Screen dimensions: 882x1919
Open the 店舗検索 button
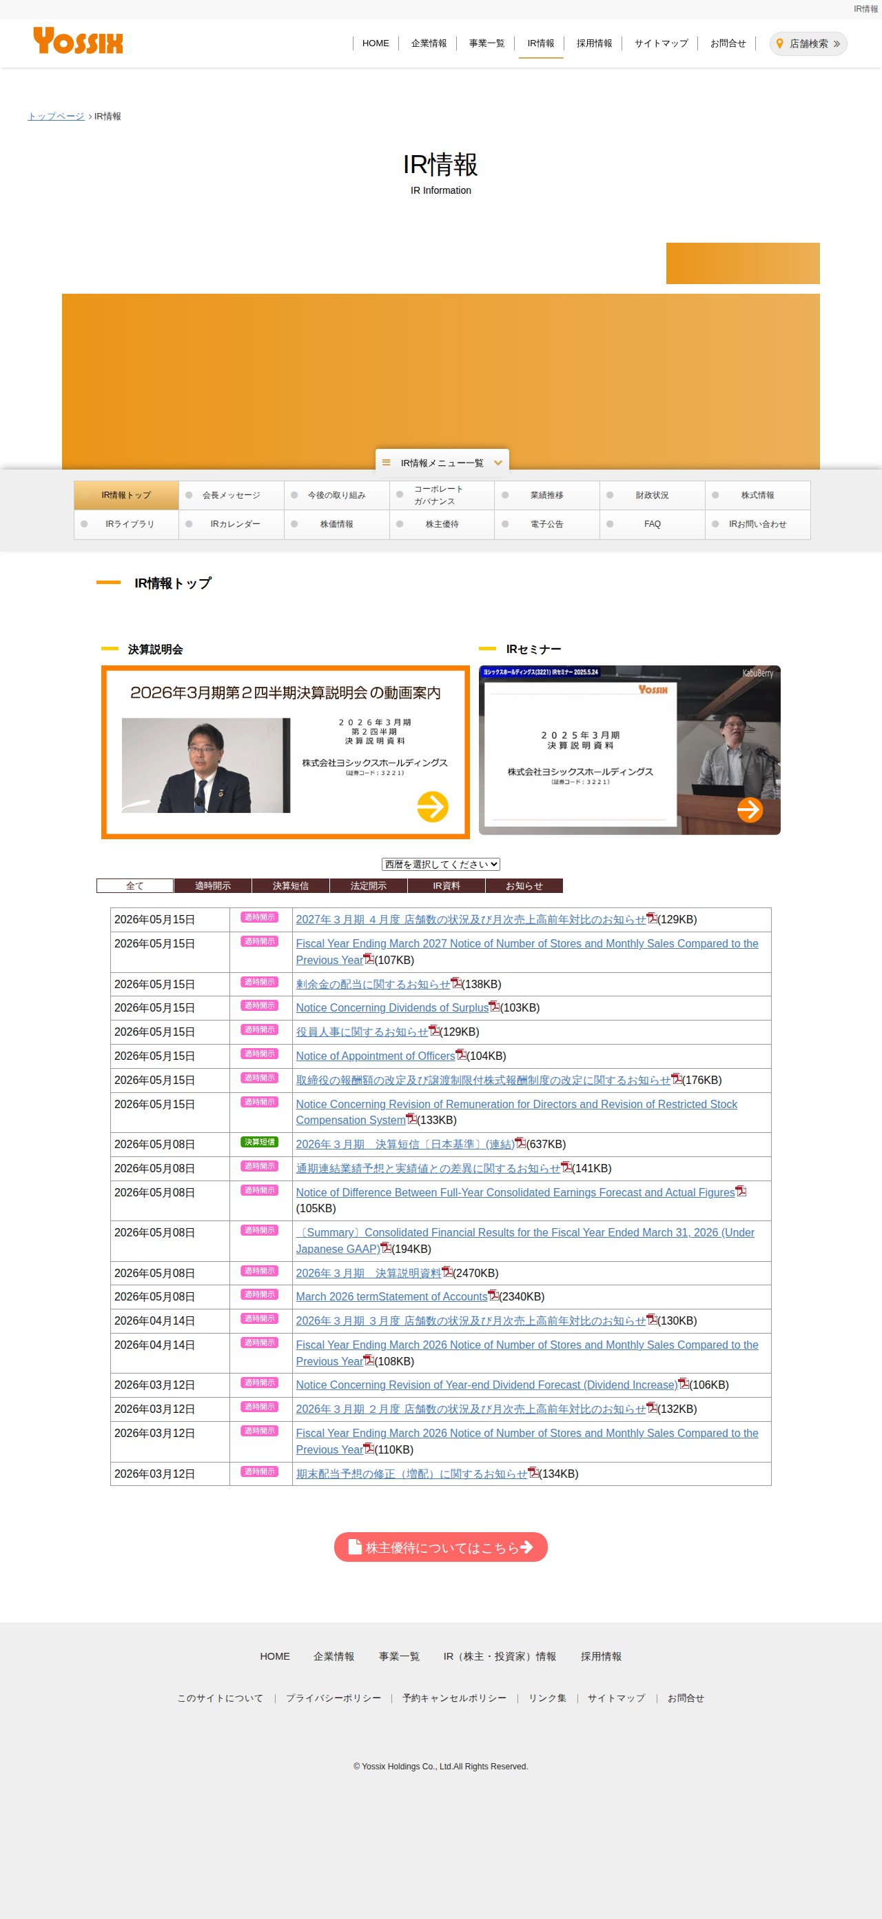tap(808, 43)
